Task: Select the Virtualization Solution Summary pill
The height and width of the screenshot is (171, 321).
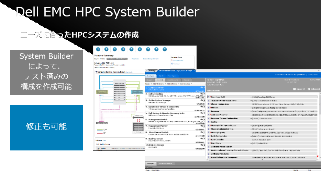Action: coord(117,59)
